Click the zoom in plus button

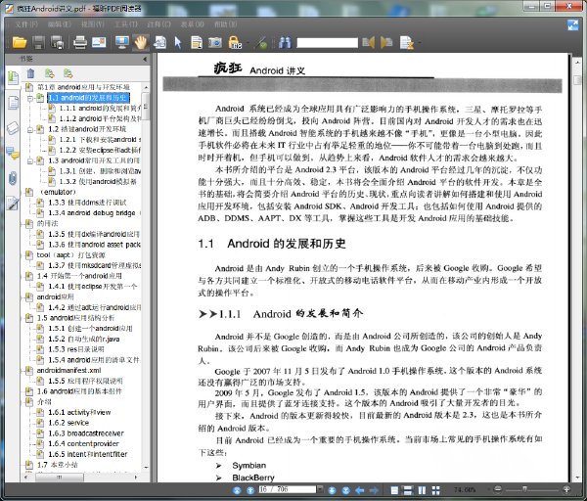coord(566,489)
